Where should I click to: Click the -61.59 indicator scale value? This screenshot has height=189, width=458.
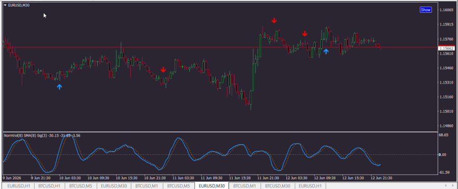[x=444, y=173]
